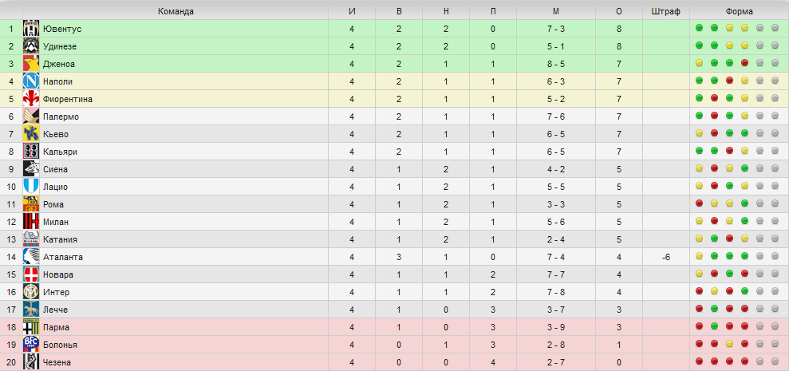Click the Napoli club logo
The height and width of the screenshot is (371, 789).
(x=31, y=81)
